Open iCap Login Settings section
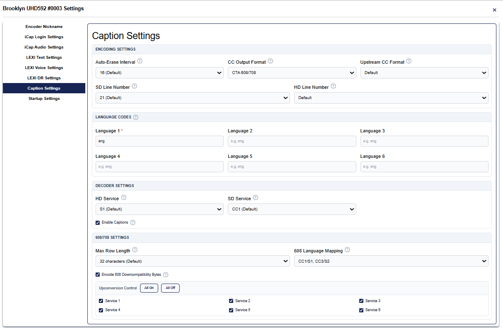The height and width of the screenshot is (328, 503). 44,37
